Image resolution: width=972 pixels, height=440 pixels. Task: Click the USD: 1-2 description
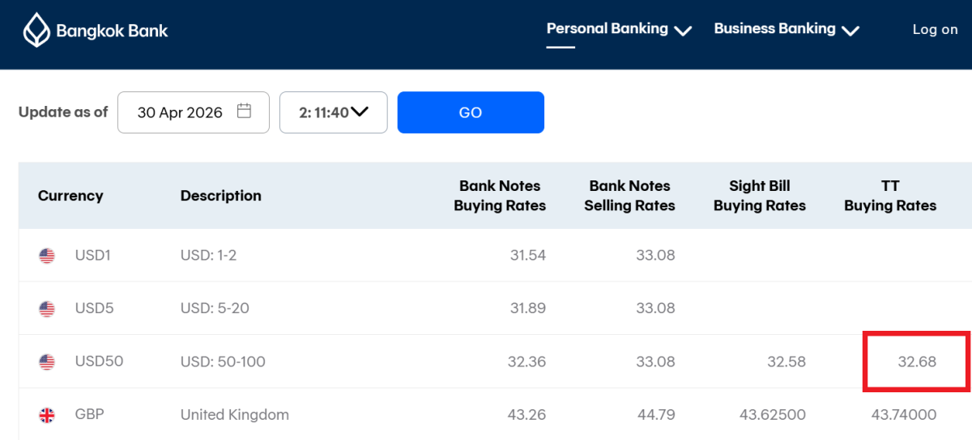pos(208,255)
